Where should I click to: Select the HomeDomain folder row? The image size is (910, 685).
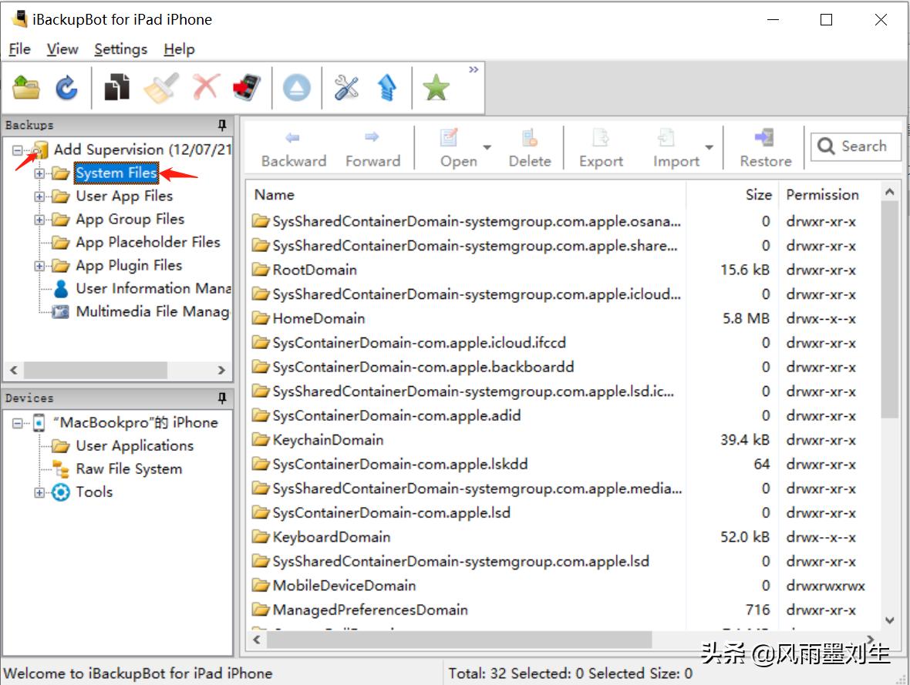point(318,318)
